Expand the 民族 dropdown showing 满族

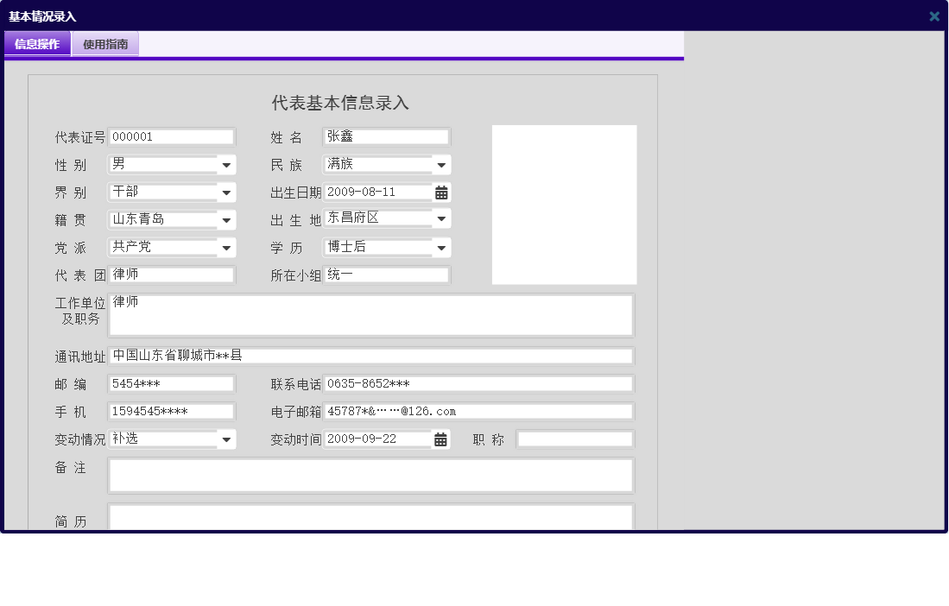tap(441, 165)
